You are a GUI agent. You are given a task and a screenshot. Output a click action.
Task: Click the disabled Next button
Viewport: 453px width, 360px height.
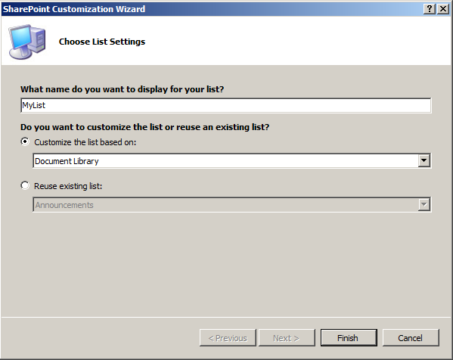tap(287, 337)
